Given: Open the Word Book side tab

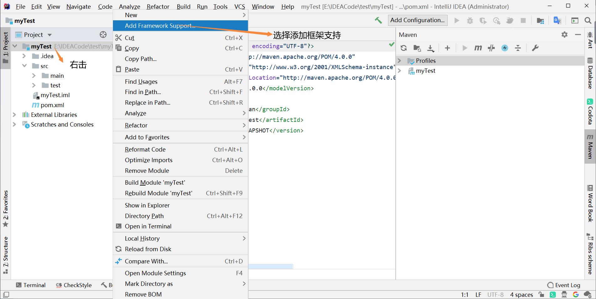Looking at the screenshot, I should (590, 203).
